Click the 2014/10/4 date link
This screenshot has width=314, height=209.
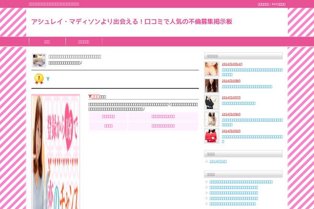231,114
